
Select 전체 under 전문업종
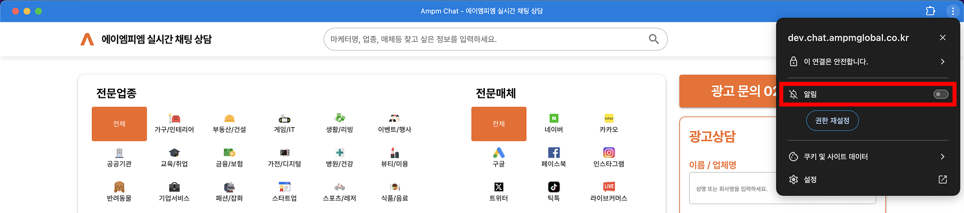119,124
